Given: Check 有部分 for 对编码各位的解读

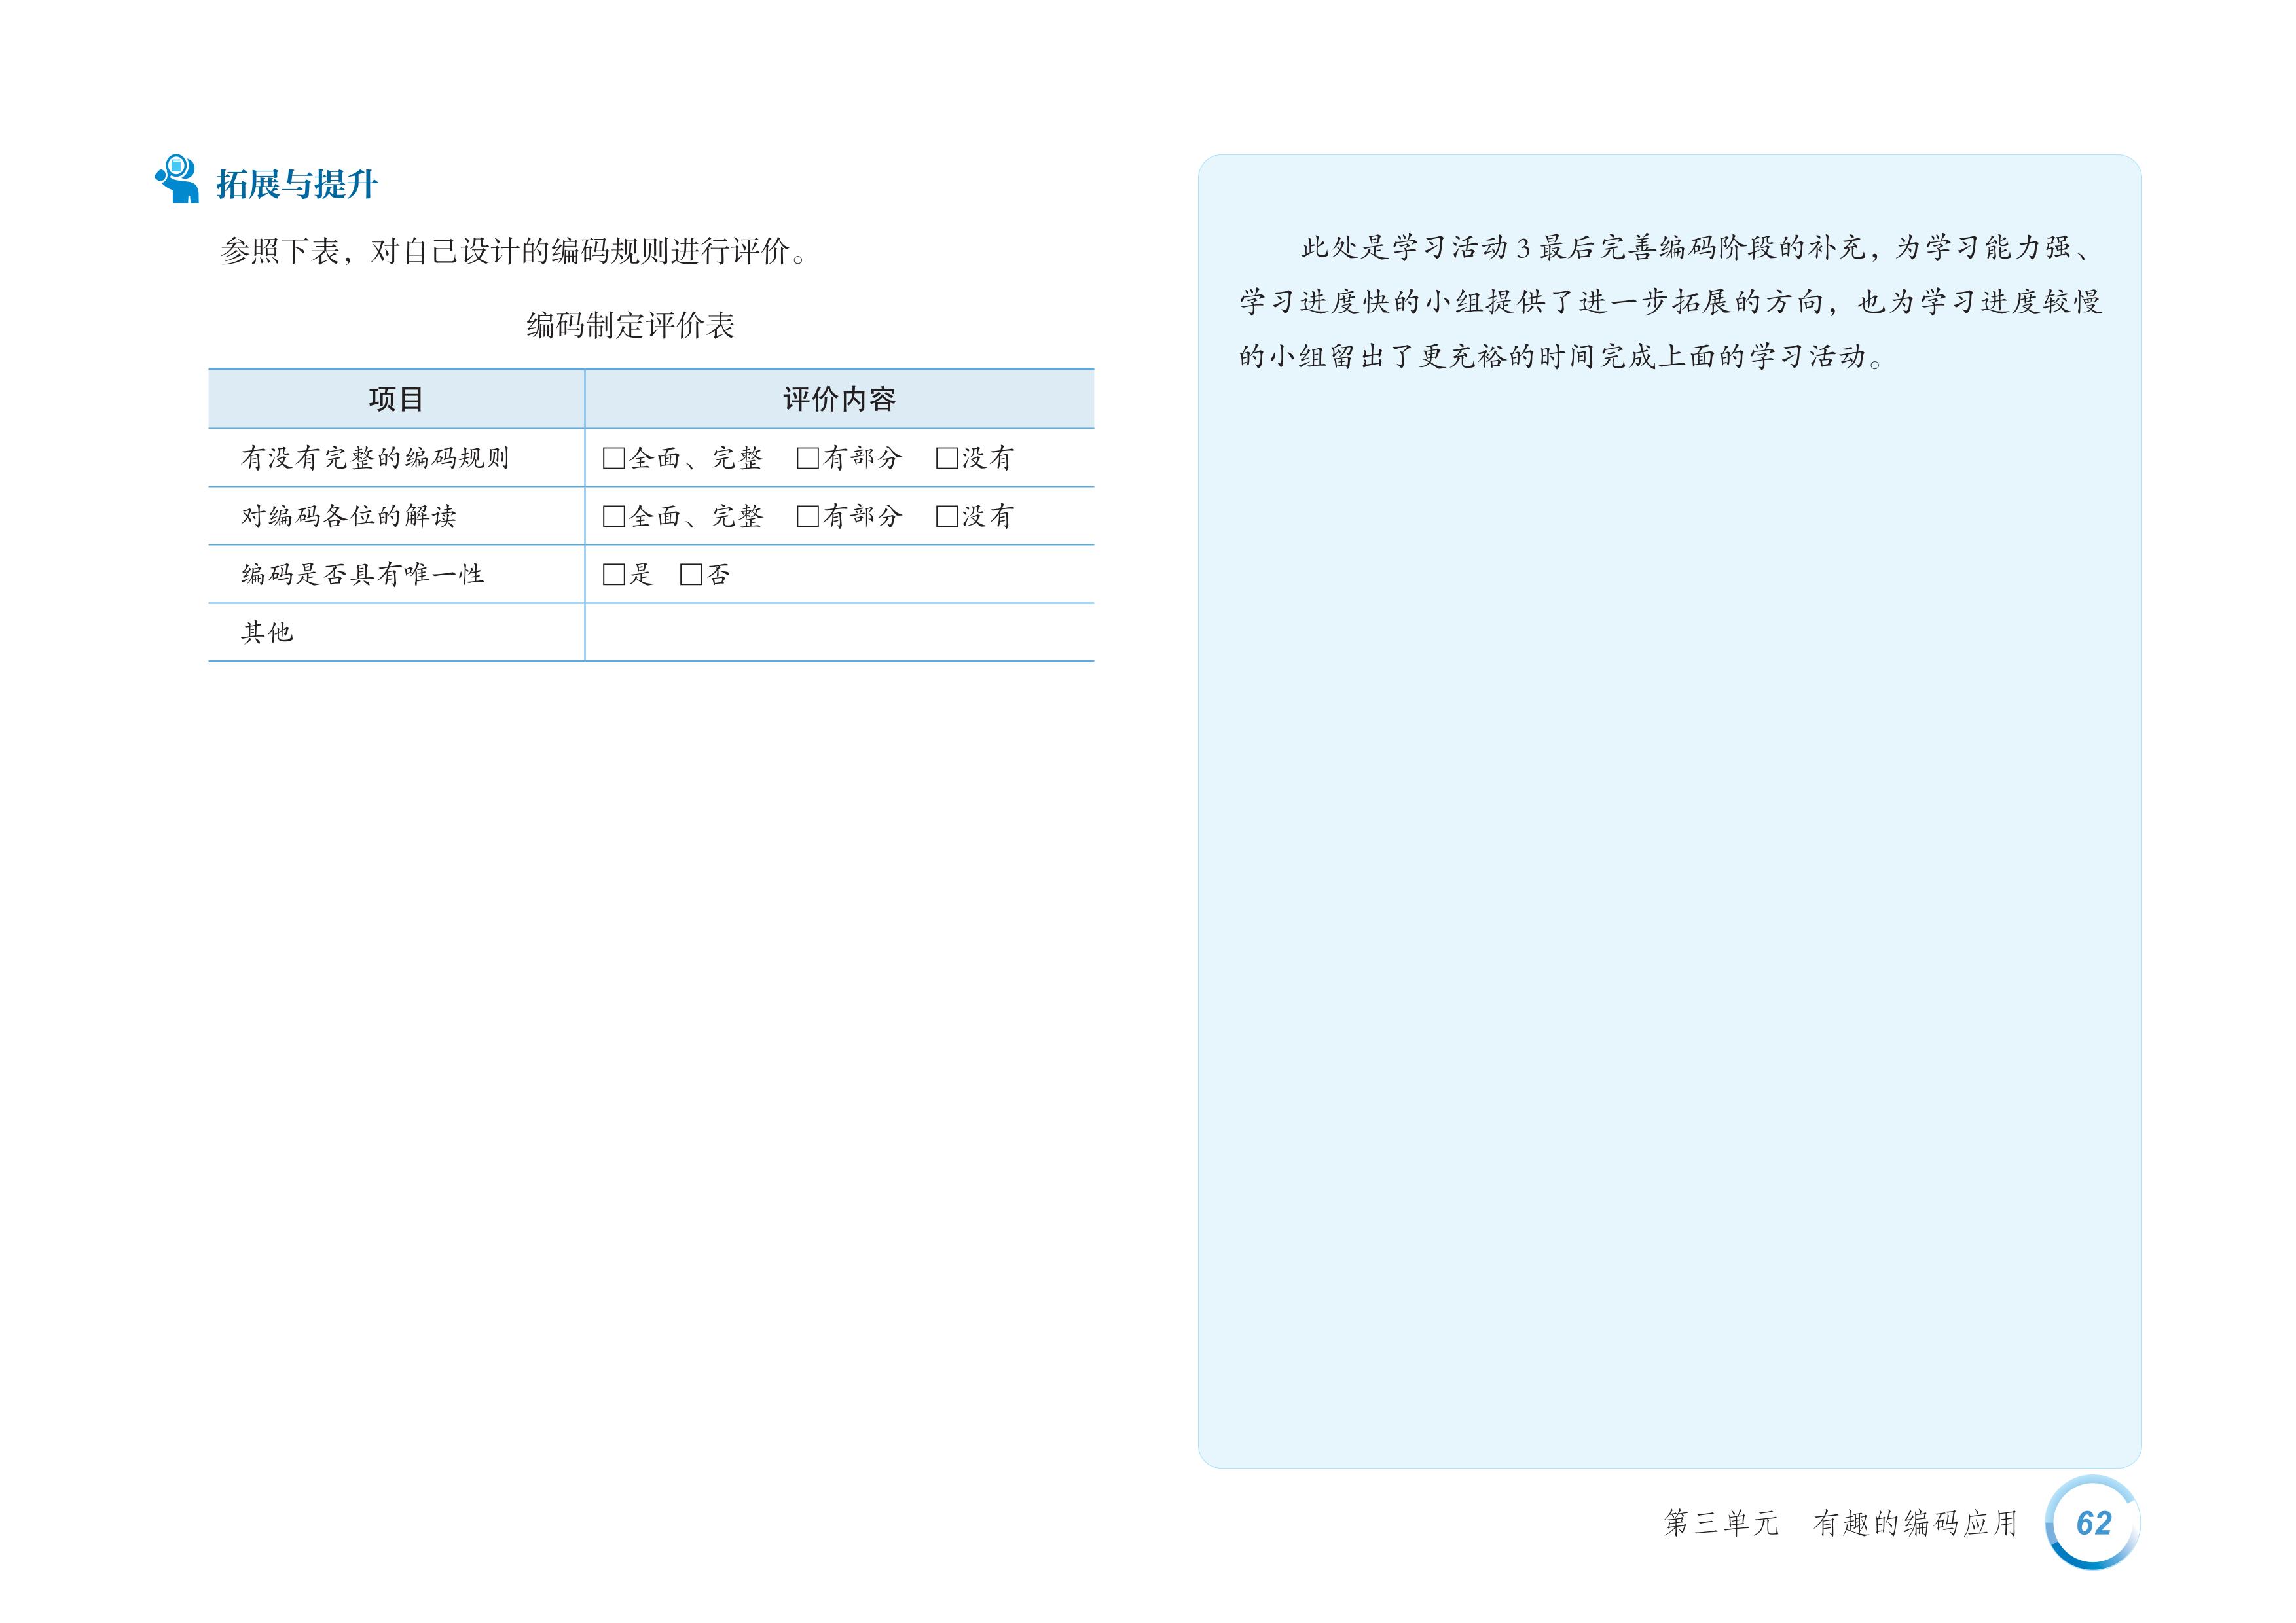Looking at the screenshot, I should coord(807,517).
